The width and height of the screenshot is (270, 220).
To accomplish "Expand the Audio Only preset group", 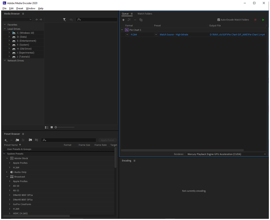I will click(7, 172).
